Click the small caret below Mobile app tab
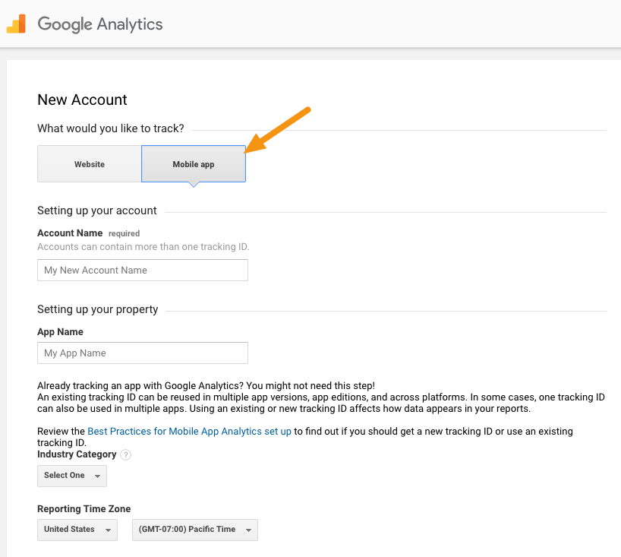 pyautogui.click(x=193, y=184)
